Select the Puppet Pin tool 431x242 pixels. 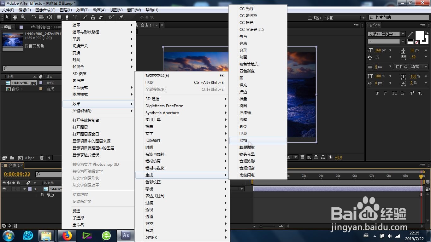pyautogui.click(x=121, y=17)
